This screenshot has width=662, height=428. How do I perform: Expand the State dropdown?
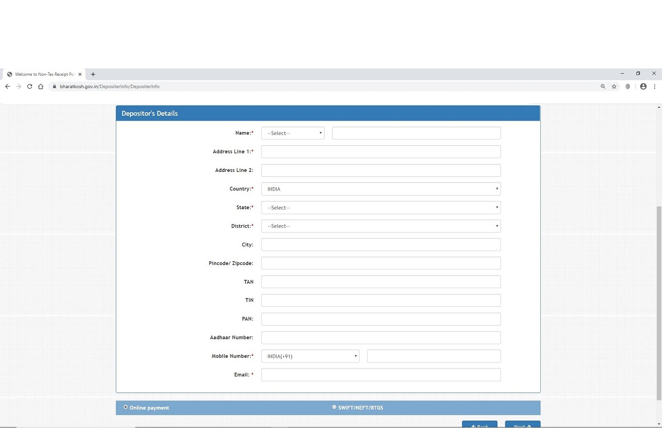pyautogui.click(x=381, y=207)
